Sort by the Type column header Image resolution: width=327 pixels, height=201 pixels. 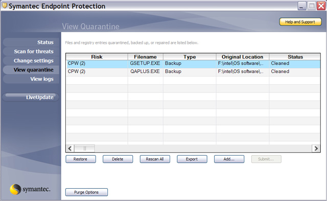(x=190, y=57)
